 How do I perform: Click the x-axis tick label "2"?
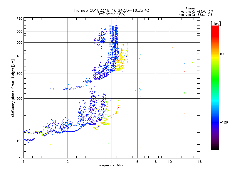click(68, 162)
